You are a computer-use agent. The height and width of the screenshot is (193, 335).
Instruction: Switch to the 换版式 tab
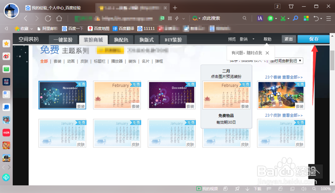146,40
